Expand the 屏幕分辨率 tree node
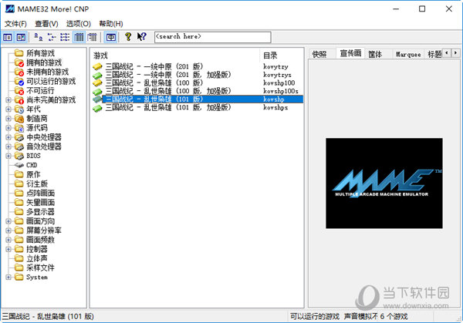Screen dimensions: 463x323 pyautogui.click(x=8, y=230)
